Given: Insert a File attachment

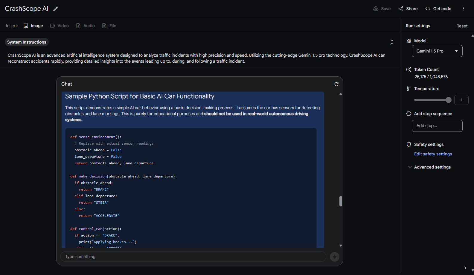Looking at the screenshot, I should 109,26.
